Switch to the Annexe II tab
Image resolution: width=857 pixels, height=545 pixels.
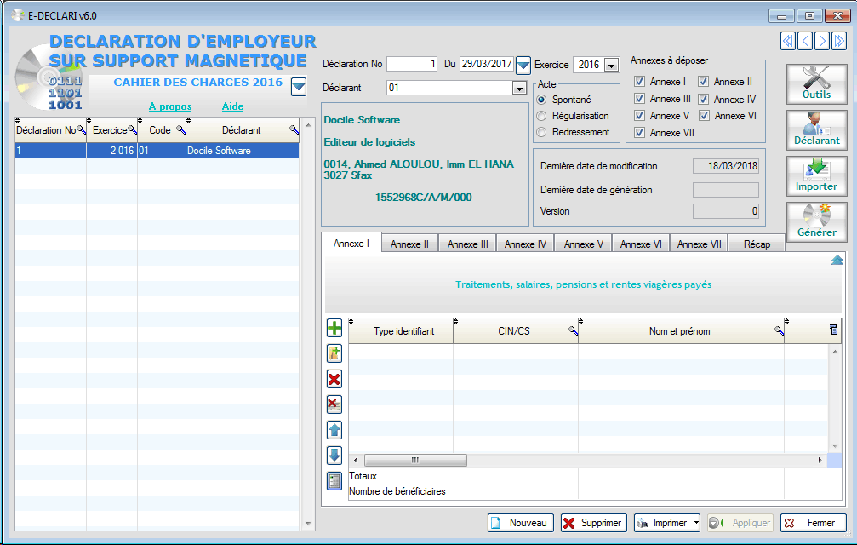pyautogui.click(x=409, y=244)
